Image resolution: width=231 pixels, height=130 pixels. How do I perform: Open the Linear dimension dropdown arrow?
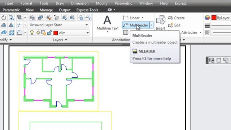pyautogui.click(x=143, y=18)
